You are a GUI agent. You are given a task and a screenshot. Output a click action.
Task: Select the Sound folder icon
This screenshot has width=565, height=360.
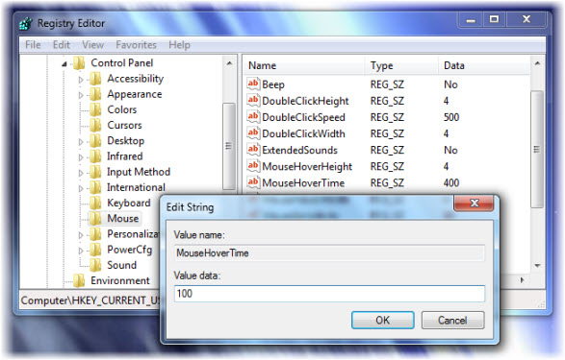coord(96,265)
